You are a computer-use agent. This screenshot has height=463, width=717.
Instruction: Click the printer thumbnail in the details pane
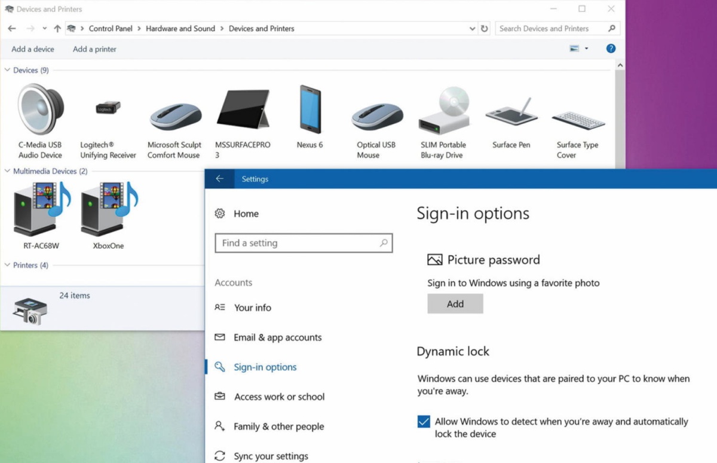[x=29, y=311]
